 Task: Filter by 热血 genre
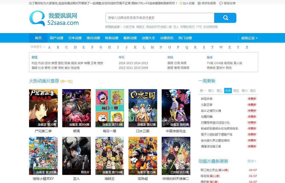[34, 63]
